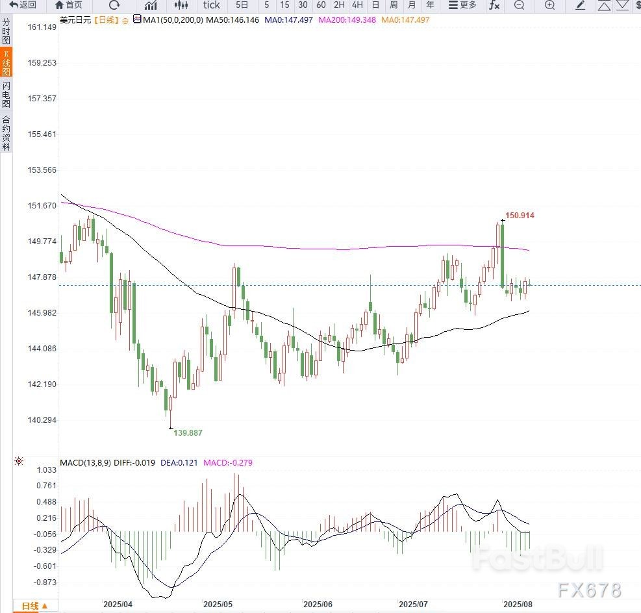Expand the 日线 period selector at bottom
641x613 pixels.
coord(35,607)
